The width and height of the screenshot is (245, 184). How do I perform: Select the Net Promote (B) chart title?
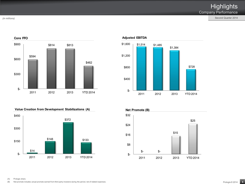[138, 110]
